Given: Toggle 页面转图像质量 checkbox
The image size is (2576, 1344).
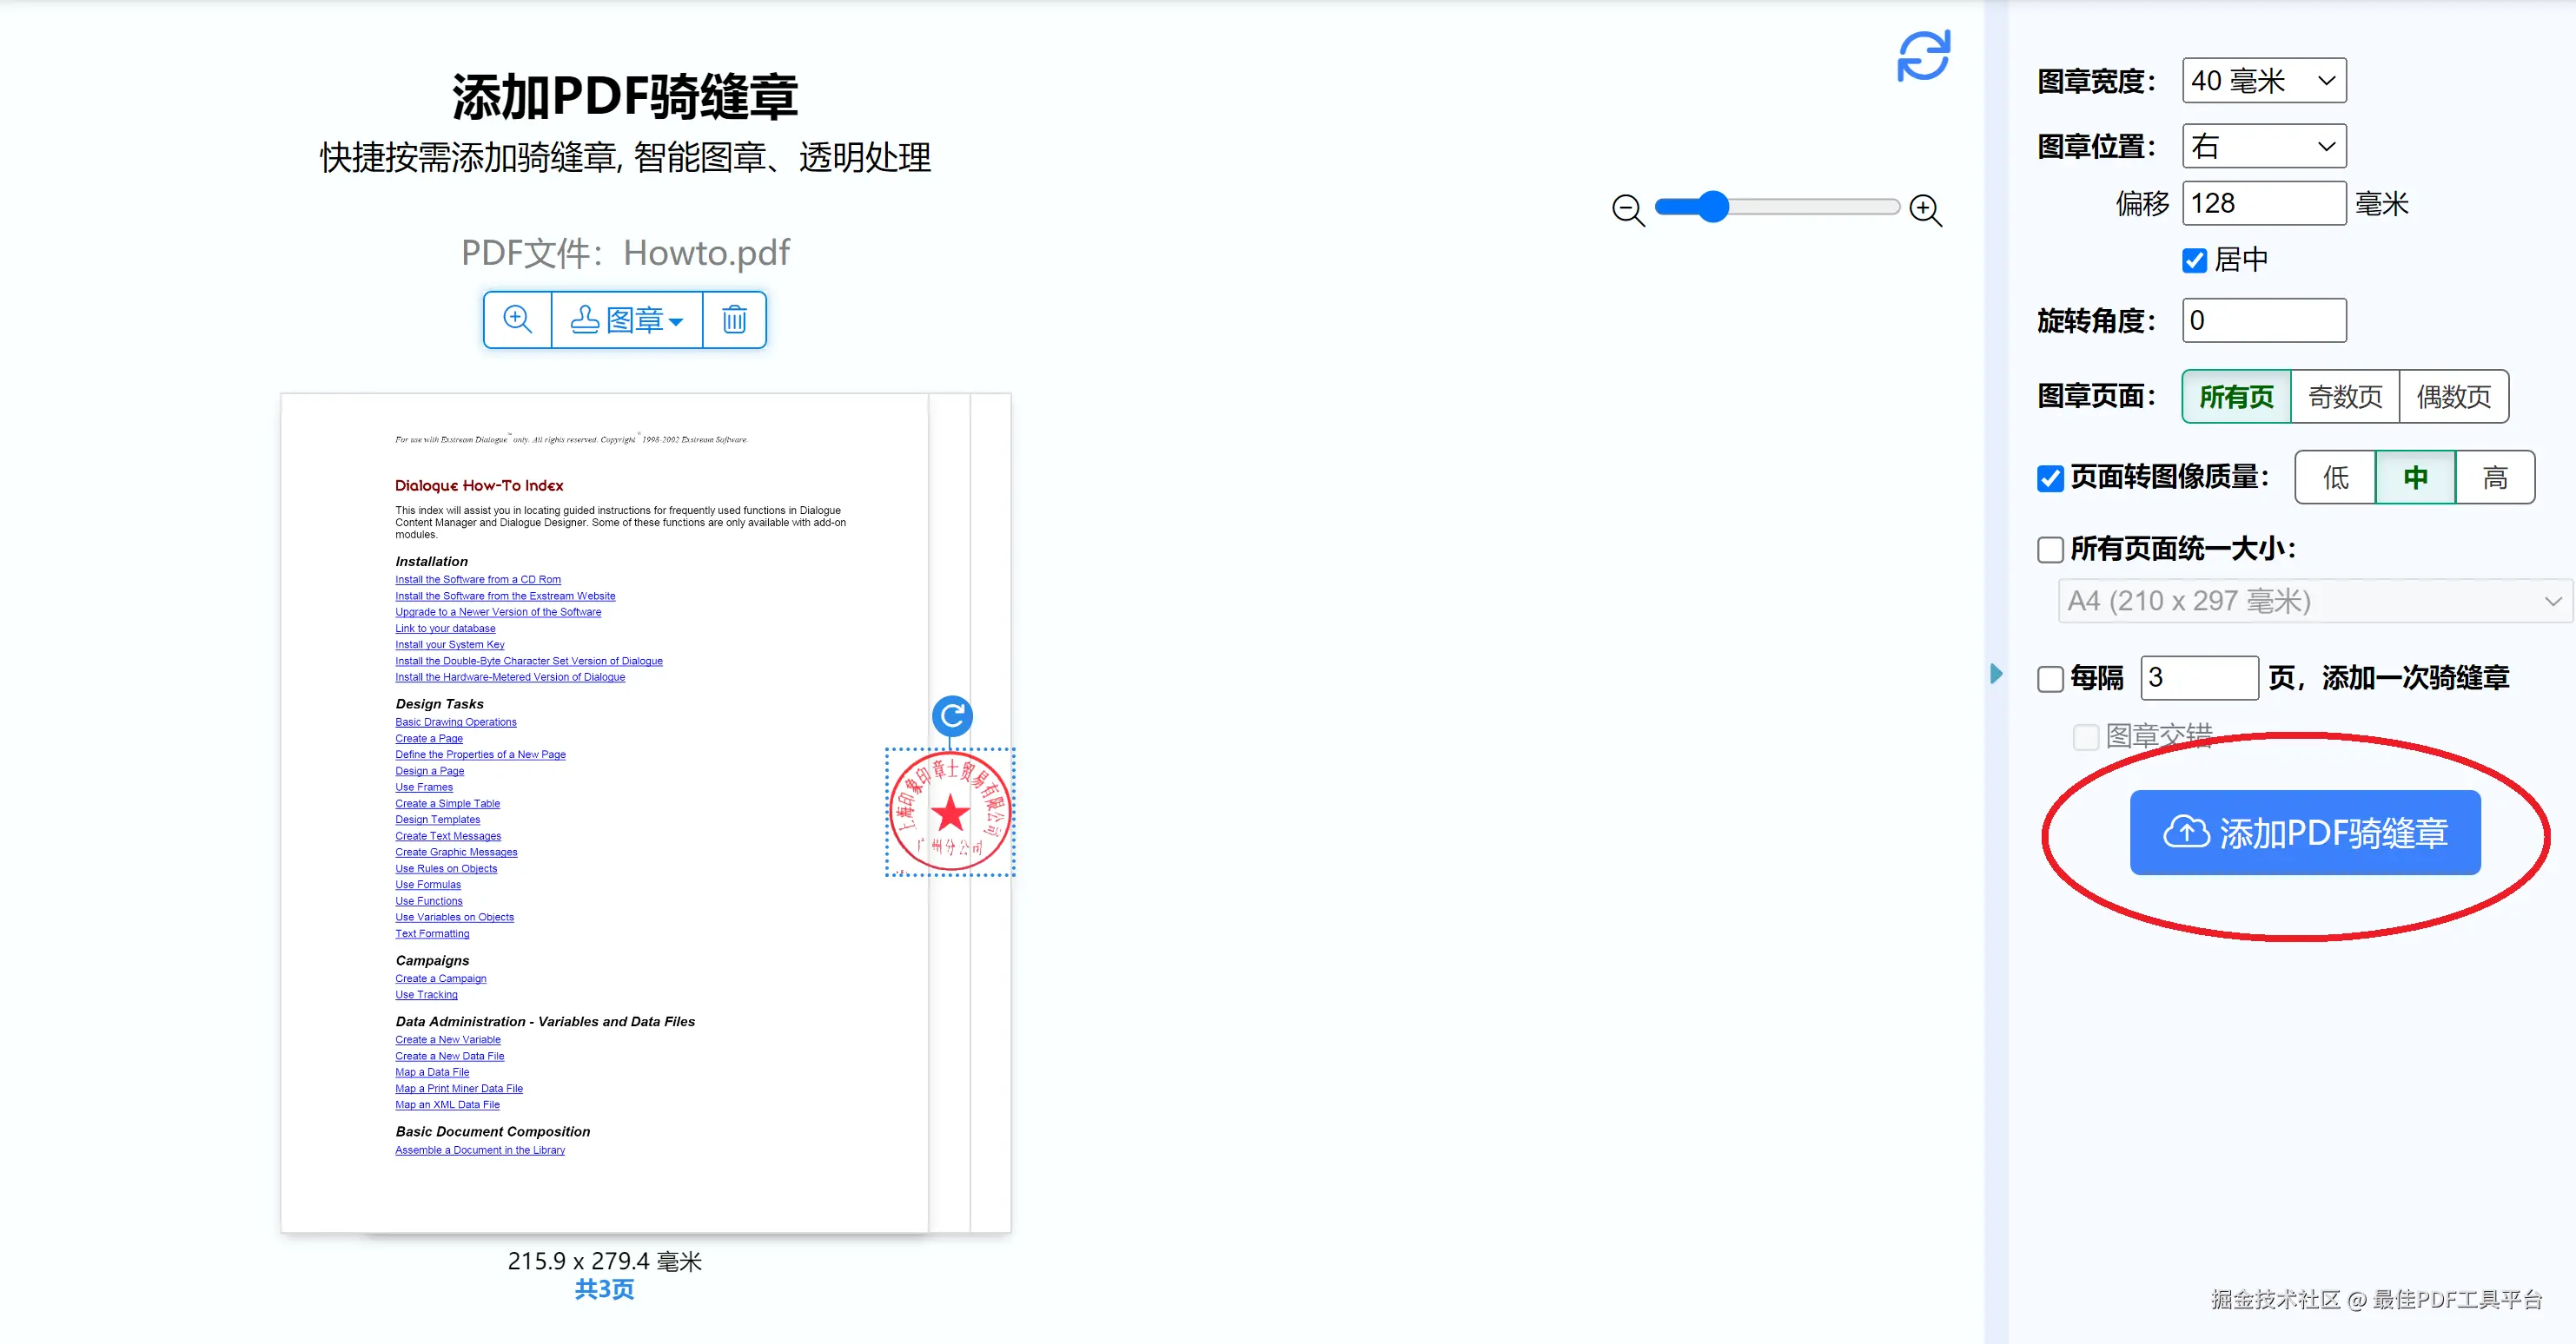Looking at the screenshot, I should [2050, 478].
